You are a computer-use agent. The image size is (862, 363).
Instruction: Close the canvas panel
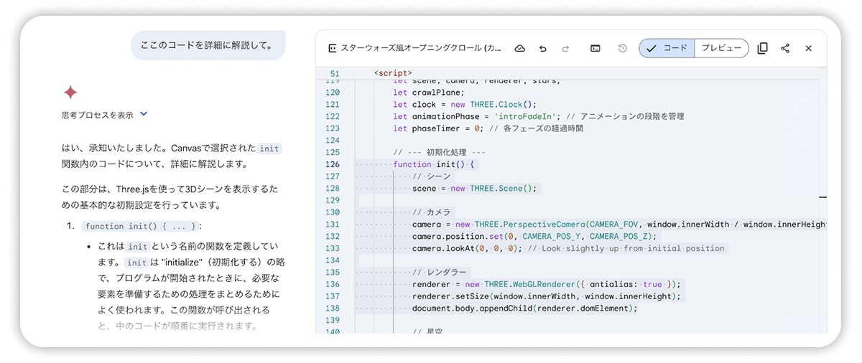(x=808, y=48)
